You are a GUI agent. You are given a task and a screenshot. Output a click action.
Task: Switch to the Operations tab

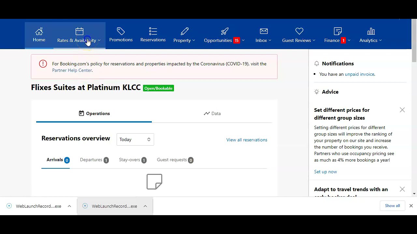[x=94, y=113]
